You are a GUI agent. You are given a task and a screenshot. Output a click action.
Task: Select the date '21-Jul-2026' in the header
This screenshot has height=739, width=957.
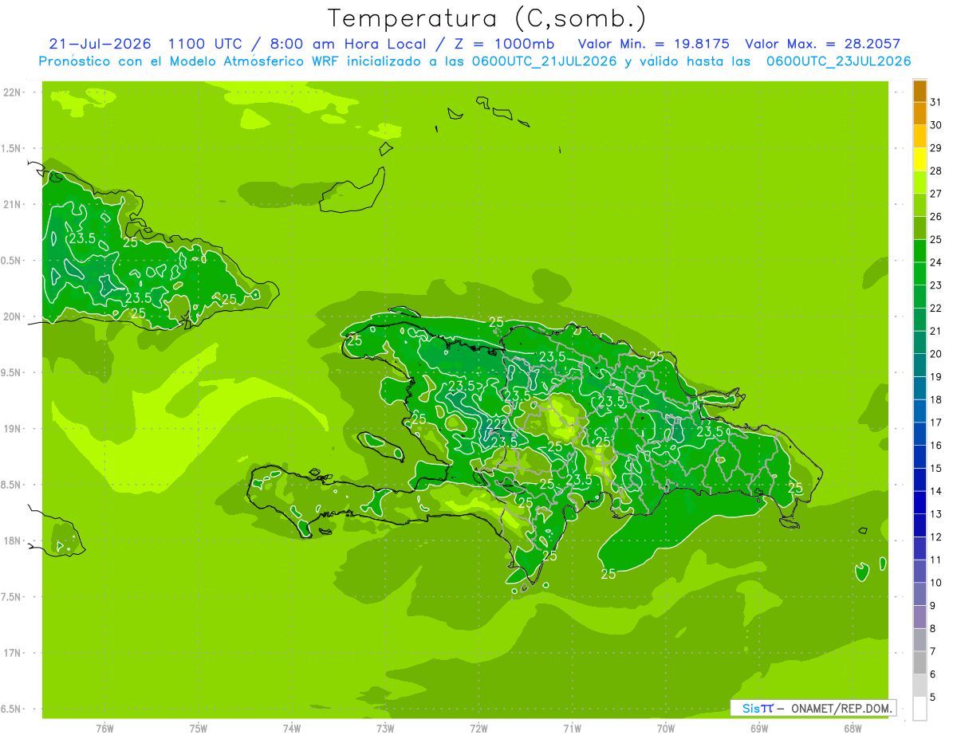point(100,44)
